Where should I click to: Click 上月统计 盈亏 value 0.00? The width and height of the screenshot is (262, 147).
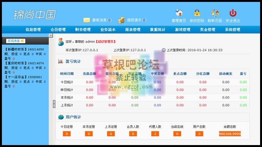[243, 105]
